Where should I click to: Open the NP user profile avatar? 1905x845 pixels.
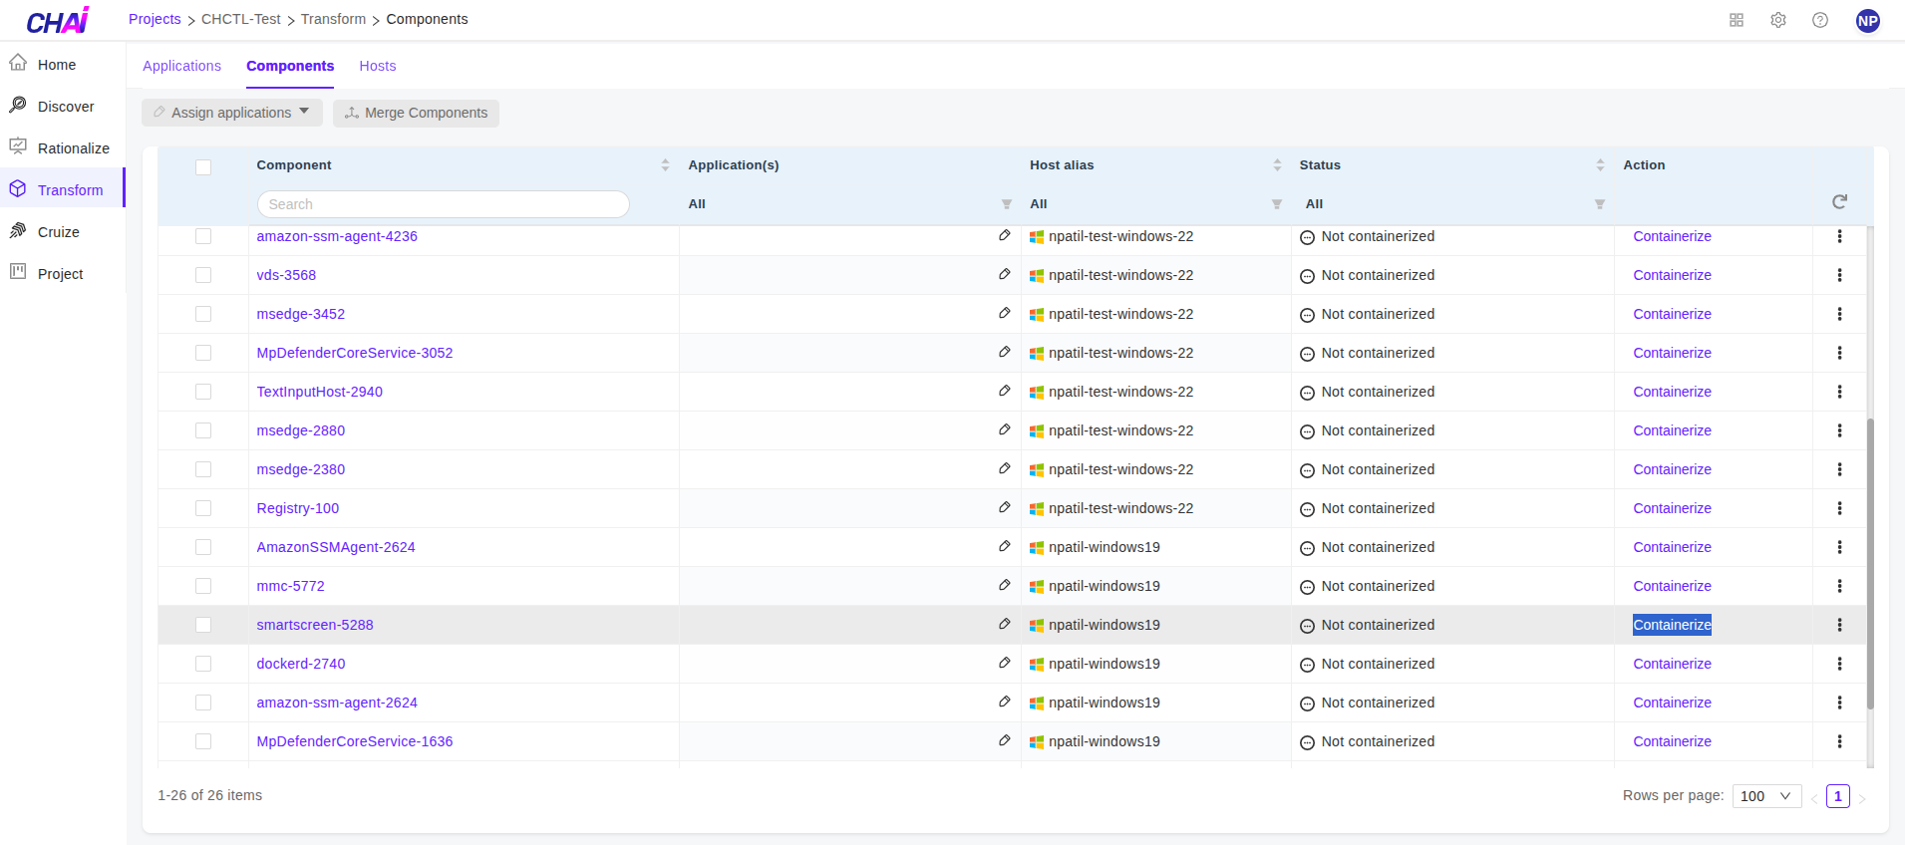[1868, 20]
